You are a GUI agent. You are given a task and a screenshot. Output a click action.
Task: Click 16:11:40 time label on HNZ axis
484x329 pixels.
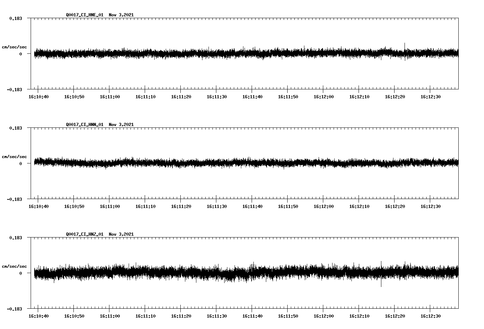click(252, 316)
